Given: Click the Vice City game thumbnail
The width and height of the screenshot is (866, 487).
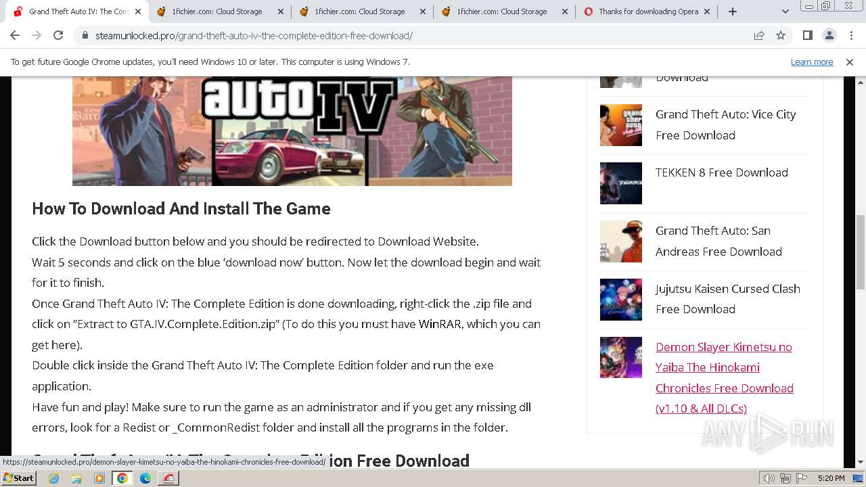Looking at the screenshot, I should pos(621,125).
